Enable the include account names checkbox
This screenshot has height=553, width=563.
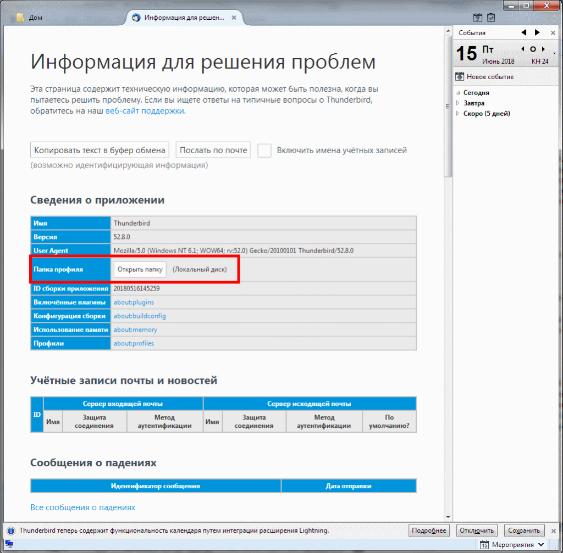[x=264, y=150]
